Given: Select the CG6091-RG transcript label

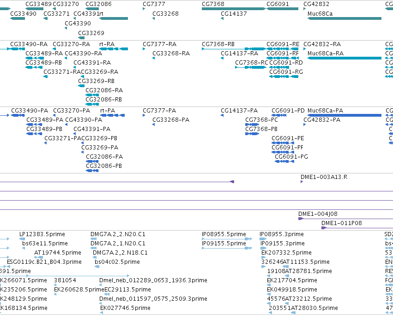Looking at the screenshot, I should 286,71.
